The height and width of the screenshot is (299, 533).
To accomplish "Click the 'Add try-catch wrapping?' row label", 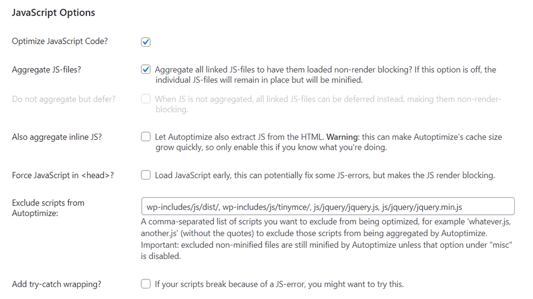I will point(57,284).
